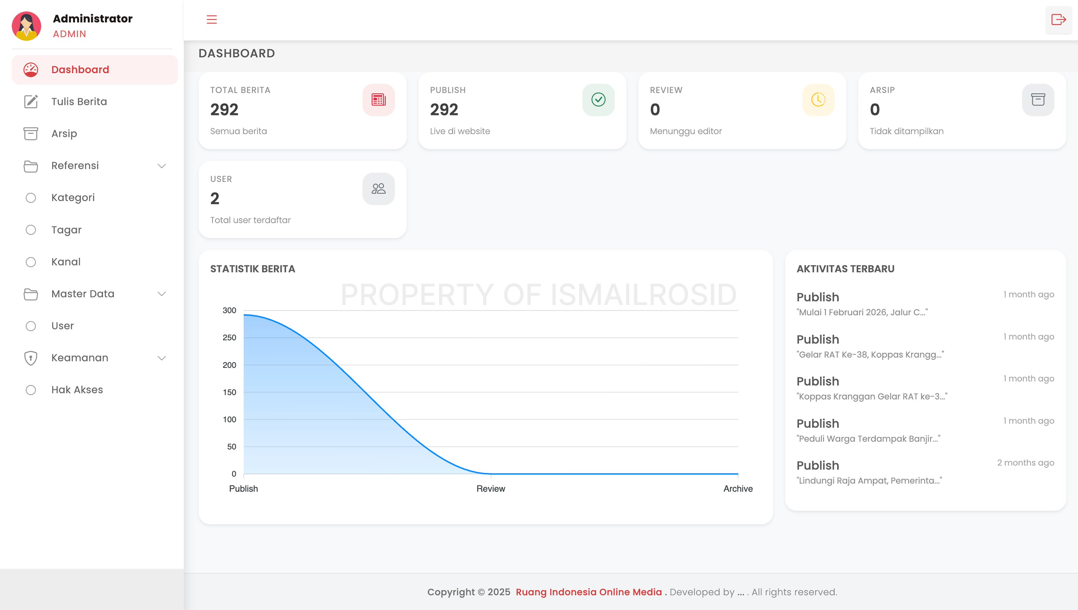1078x610 pixels.
Task: Select the Kategori circle menu item
Action: pos(73,197)
